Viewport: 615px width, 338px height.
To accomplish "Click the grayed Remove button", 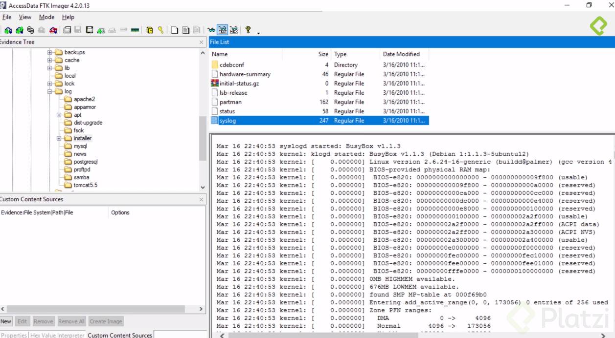I will point(43,321).
